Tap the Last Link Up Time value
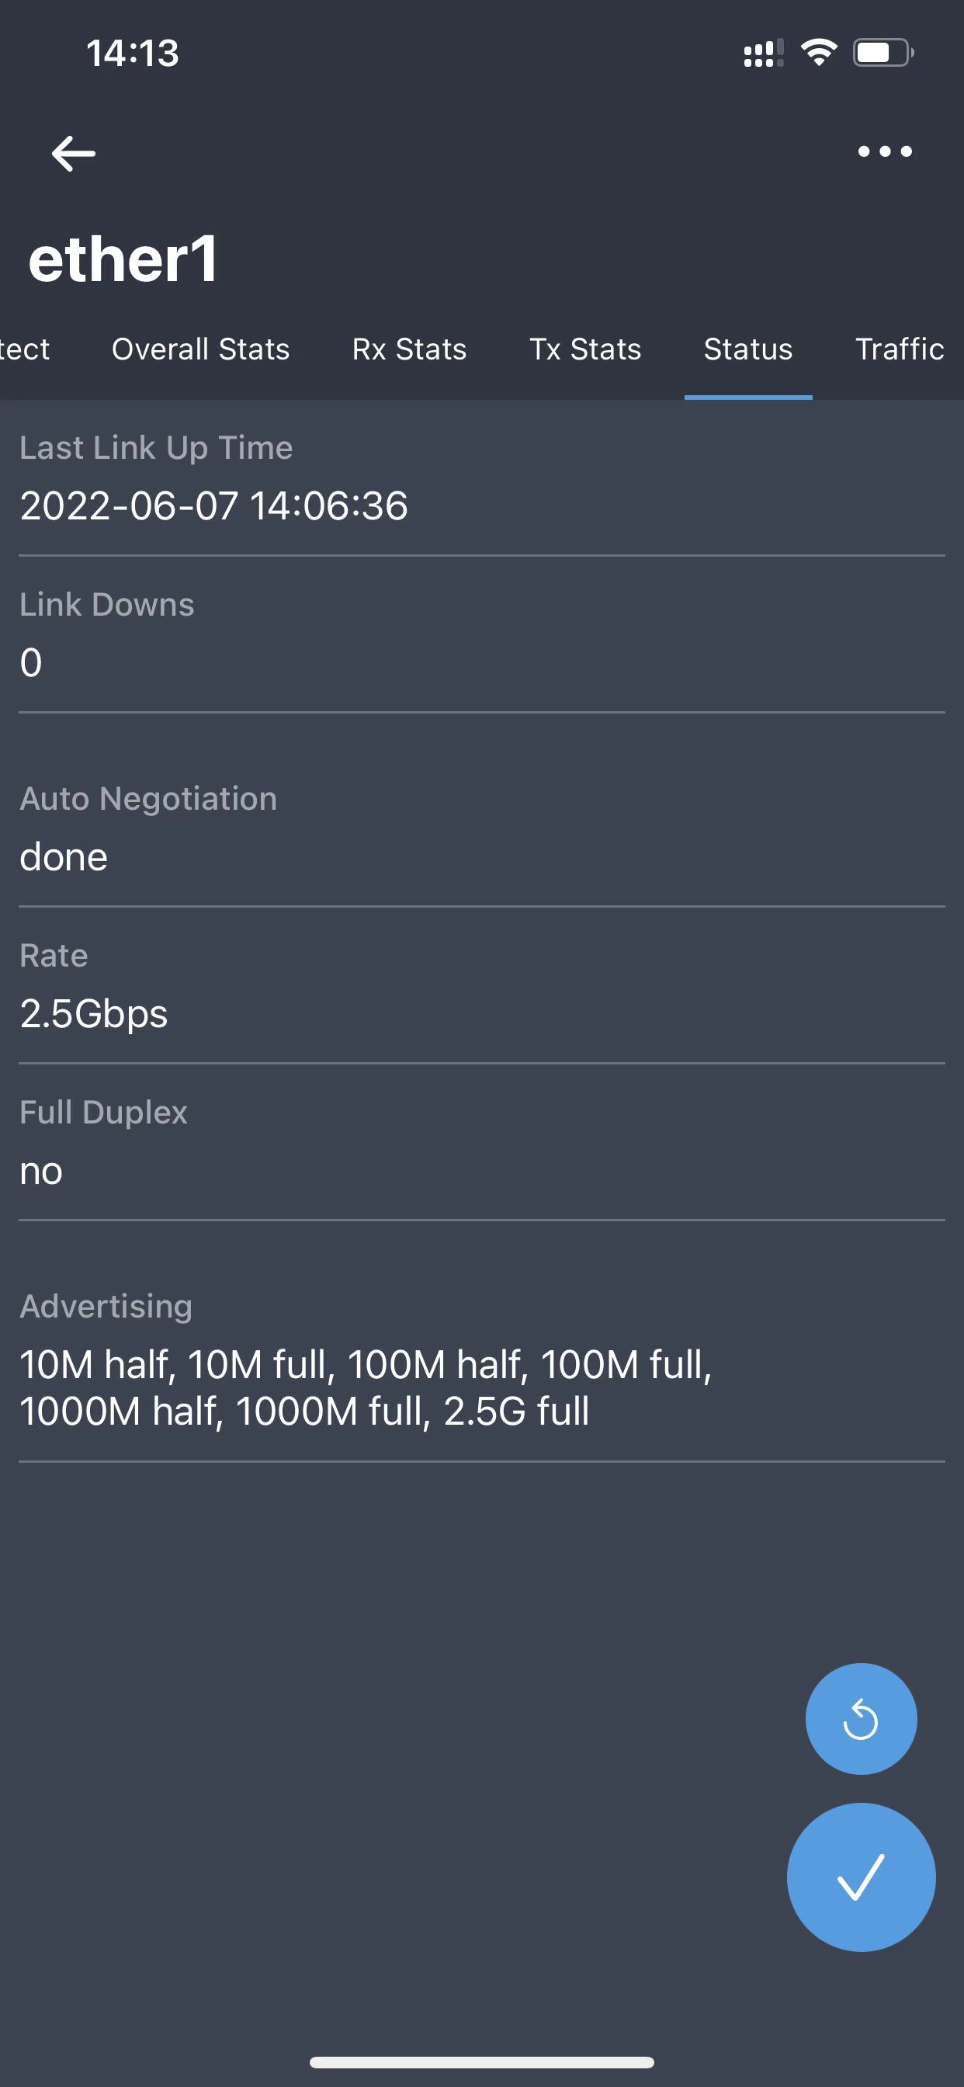 click(x=214, y=505)
